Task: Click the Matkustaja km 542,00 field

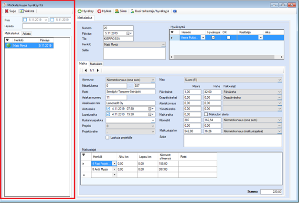Action: 192,131
